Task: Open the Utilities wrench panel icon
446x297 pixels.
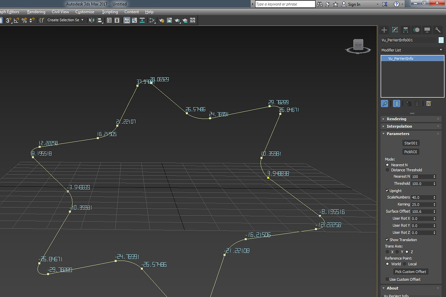Action: click(x=438, y=30)
